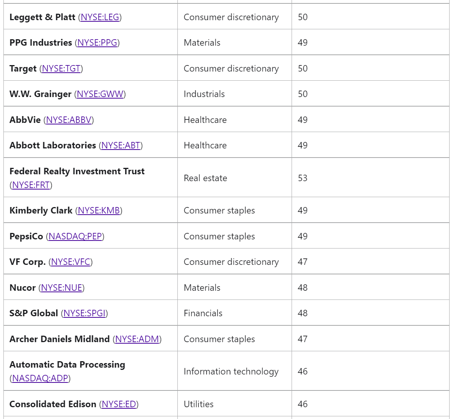Select the value 49 in PPG Industries row
The height and width of the screenshot is (419, 453).
tap(303, 43)
